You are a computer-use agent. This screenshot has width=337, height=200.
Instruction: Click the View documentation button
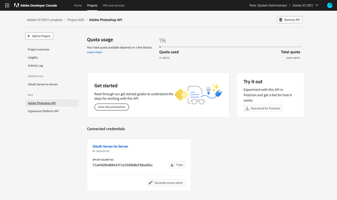111,107
